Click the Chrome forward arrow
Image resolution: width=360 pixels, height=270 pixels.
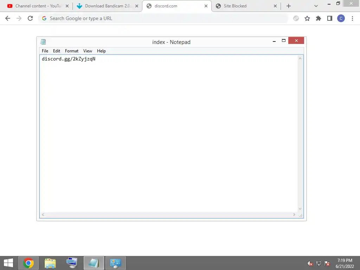click(19, 18)
